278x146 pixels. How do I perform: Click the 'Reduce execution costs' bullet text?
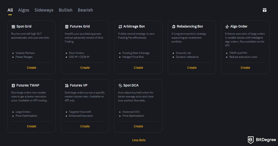243,57
